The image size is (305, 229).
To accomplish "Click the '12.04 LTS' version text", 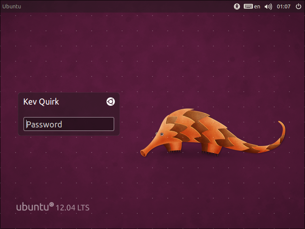I will (x=72, y=208).
